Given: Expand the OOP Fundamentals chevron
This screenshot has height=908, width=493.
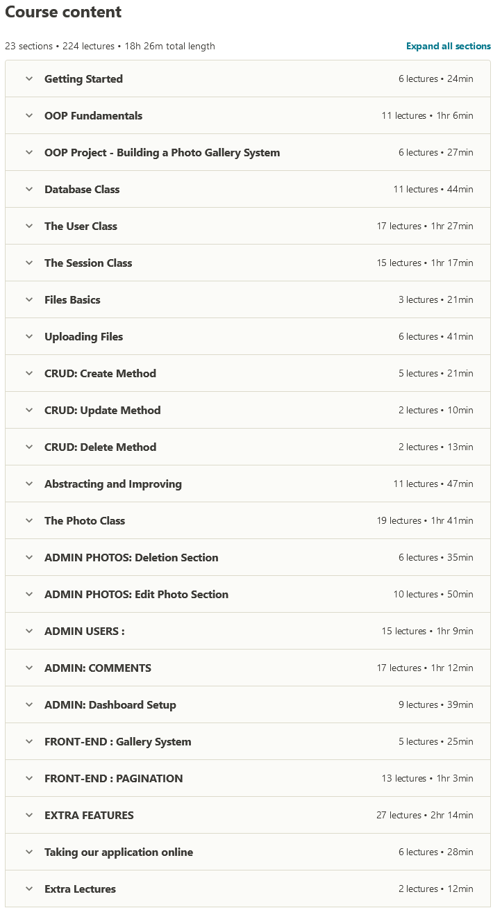Looking at the screenshot, I should coord(29,116).
